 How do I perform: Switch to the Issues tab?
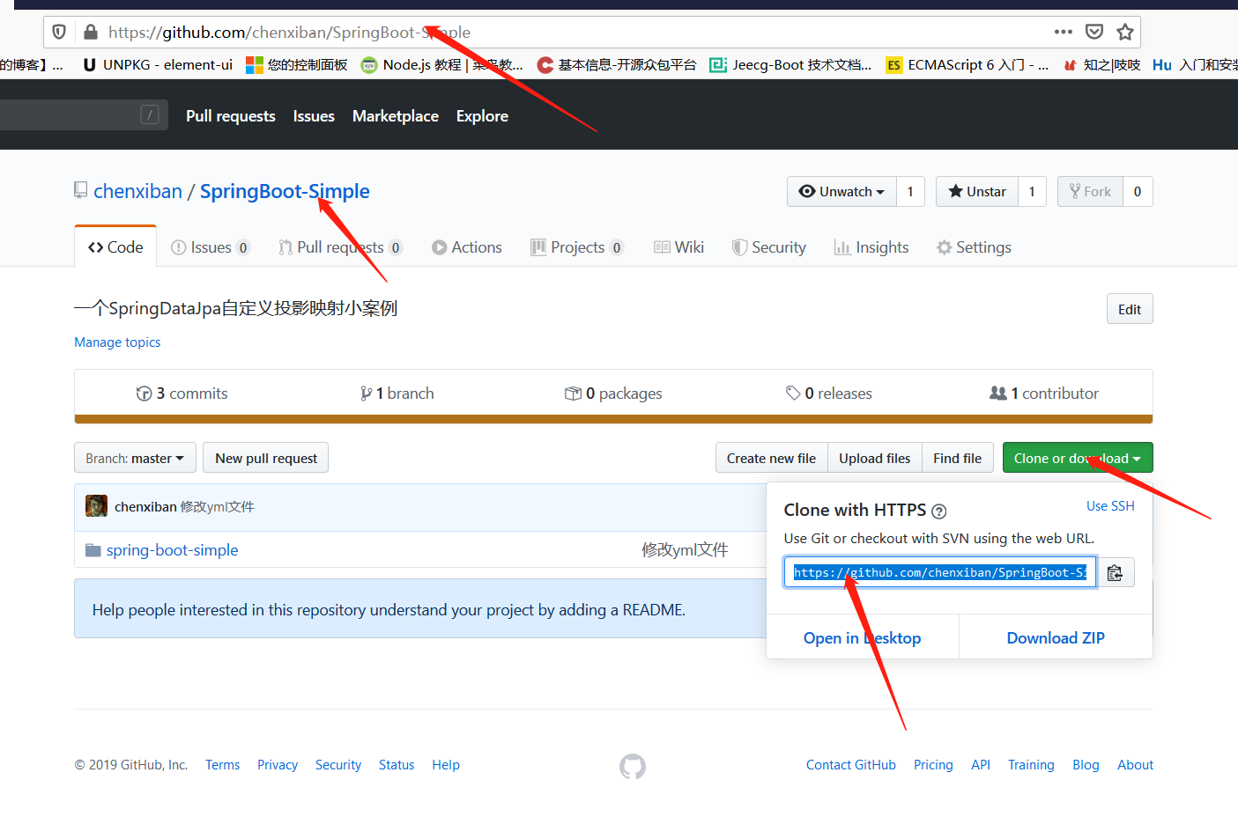point(211,247)
